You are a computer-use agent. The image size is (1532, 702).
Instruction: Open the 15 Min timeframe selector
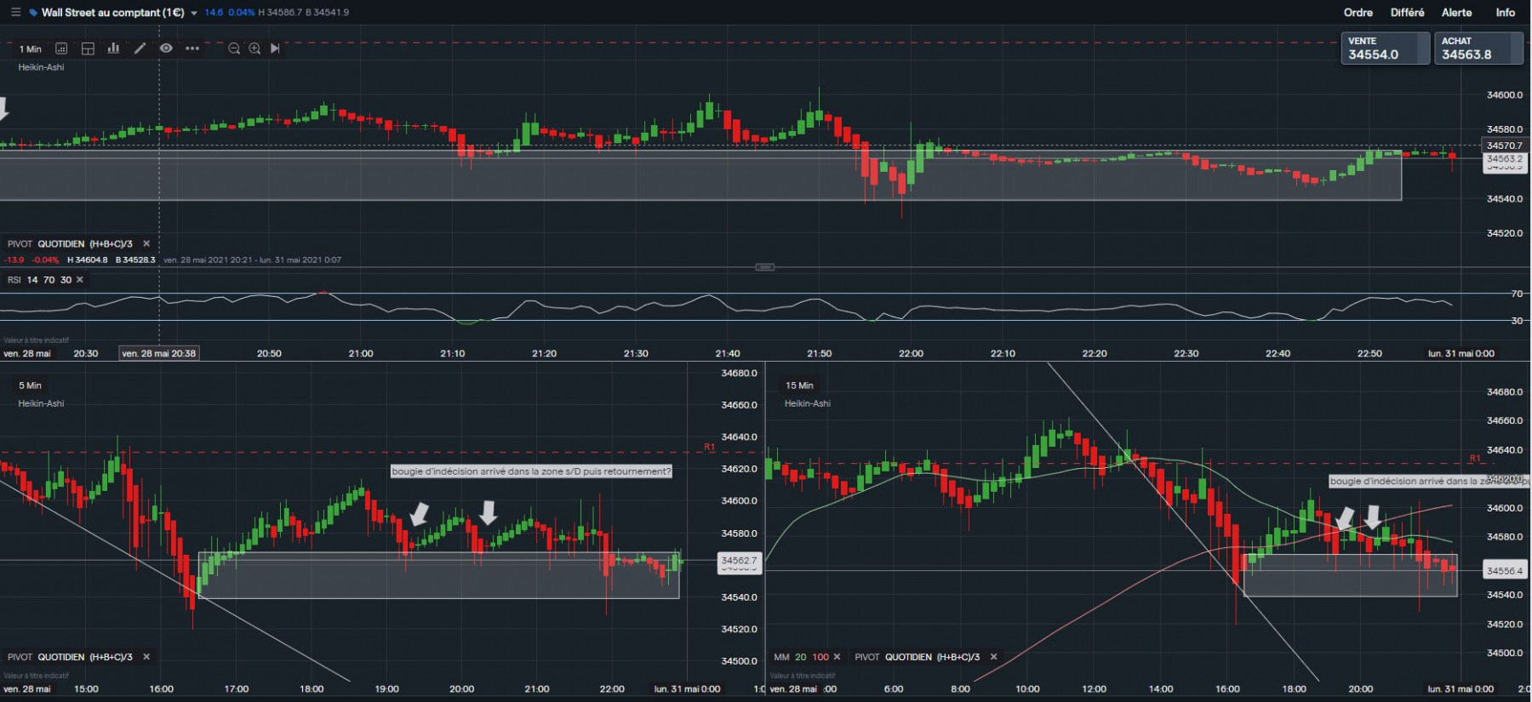click(799, 385)
